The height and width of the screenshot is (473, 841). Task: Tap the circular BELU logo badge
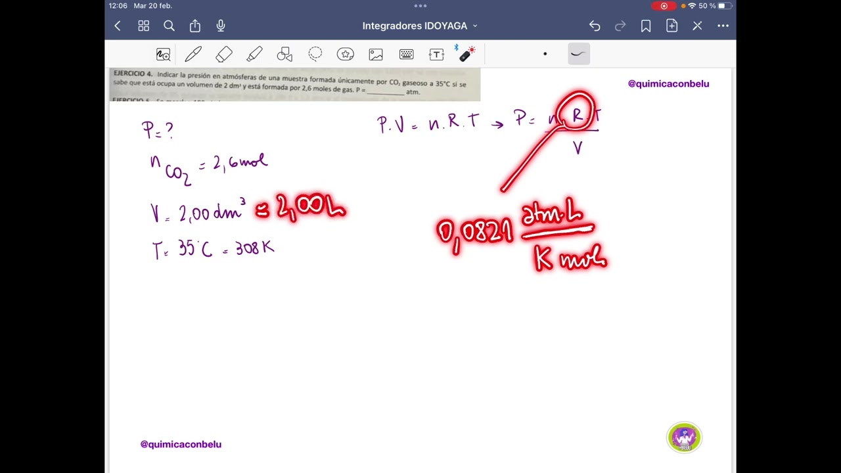684,438
